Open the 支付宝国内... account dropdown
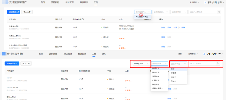This screenshot has height=100, width=226. (143, 12)
